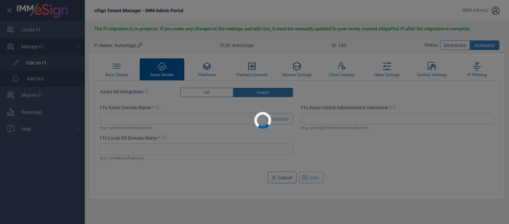This screenshot has width=509, height=224.
Task: Click the Azure Domain Name info icon
Action: tap(157, 107)
